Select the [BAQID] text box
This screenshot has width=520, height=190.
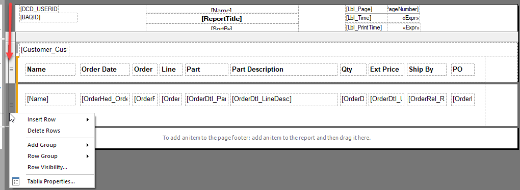click(x=48, y=17)
